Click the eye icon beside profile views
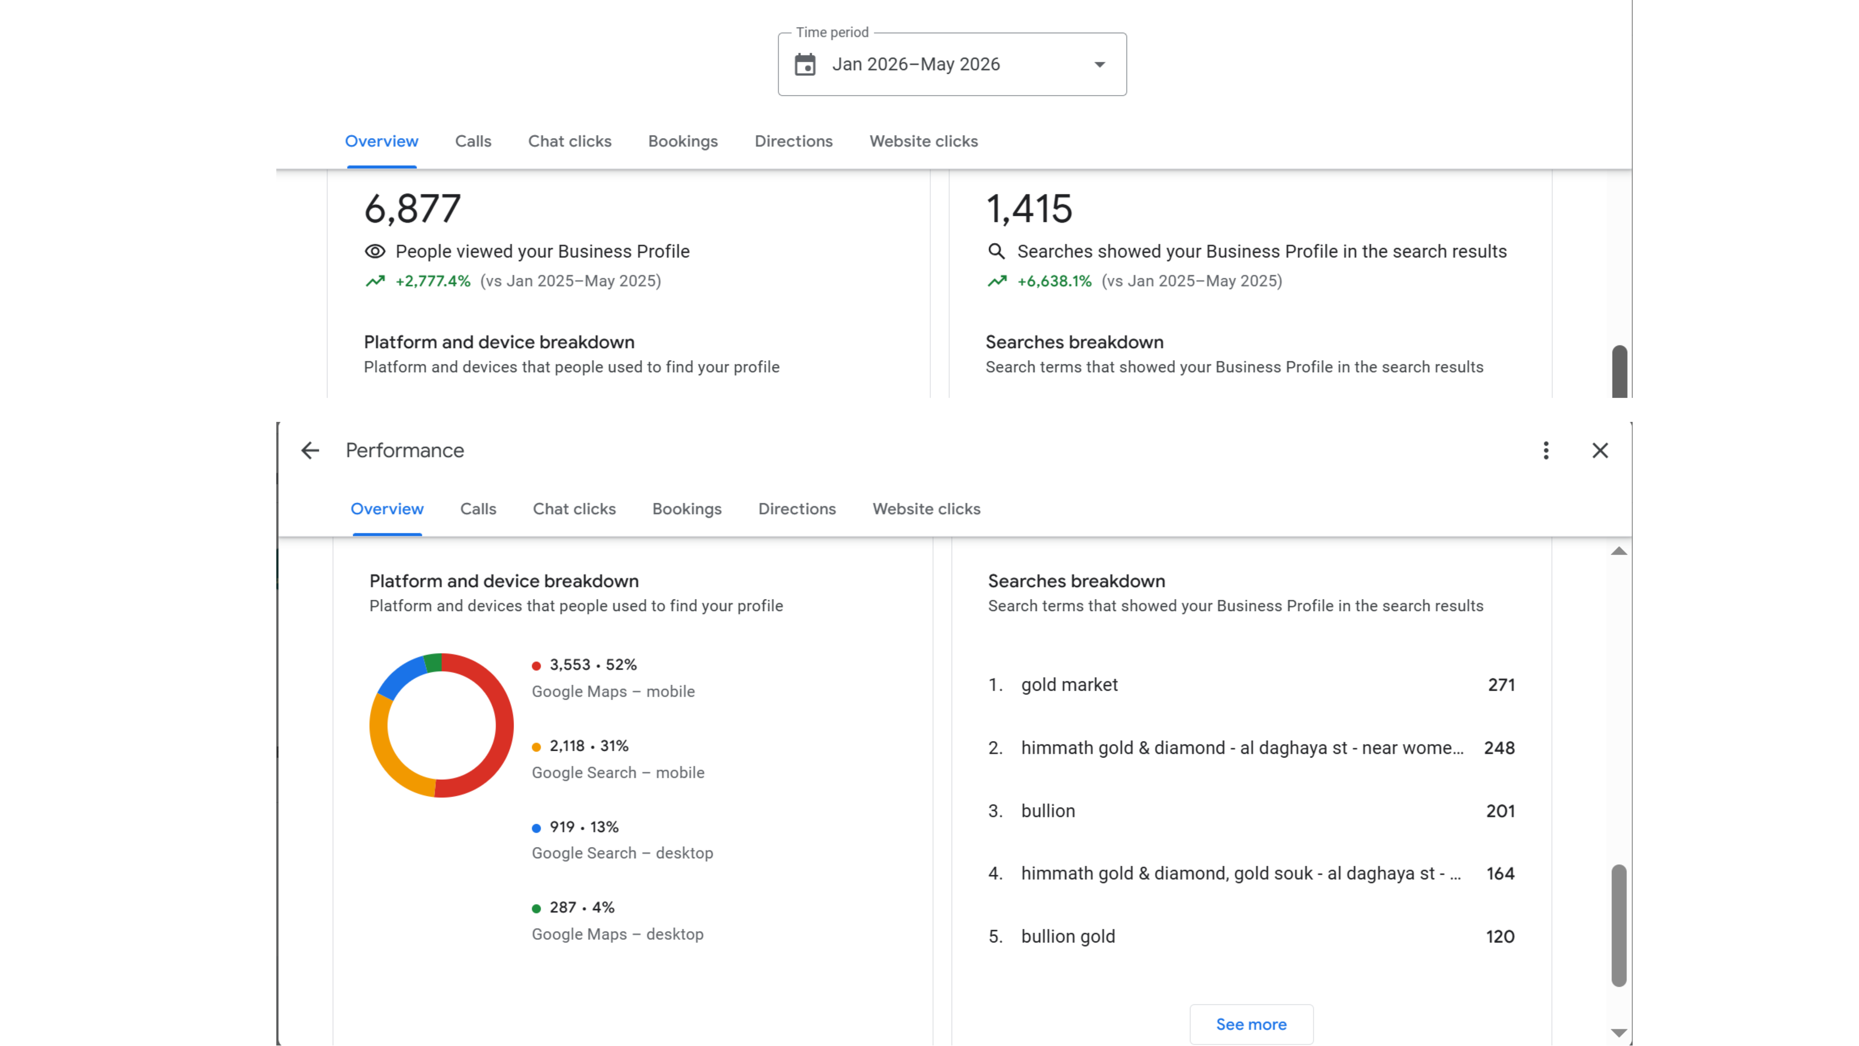1859x1046 pixels. (x=375, y=251)
